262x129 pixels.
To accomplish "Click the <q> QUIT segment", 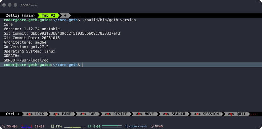I will 236,114.
